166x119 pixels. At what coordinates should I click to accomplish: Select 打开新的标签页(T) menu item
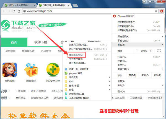coord(138,22)
